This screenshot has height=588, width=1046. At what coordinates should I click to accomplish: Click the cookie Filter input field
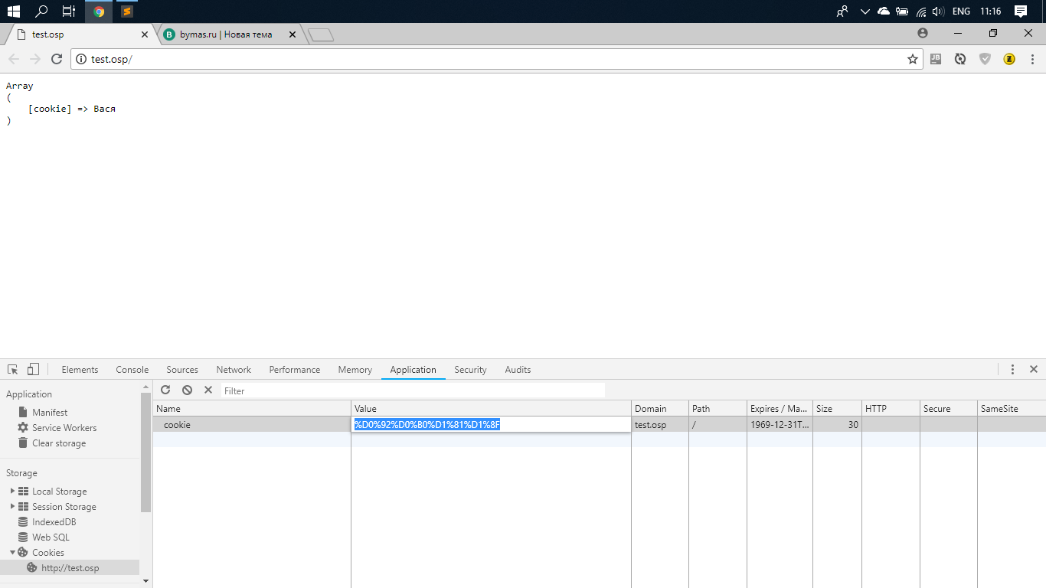413,390
